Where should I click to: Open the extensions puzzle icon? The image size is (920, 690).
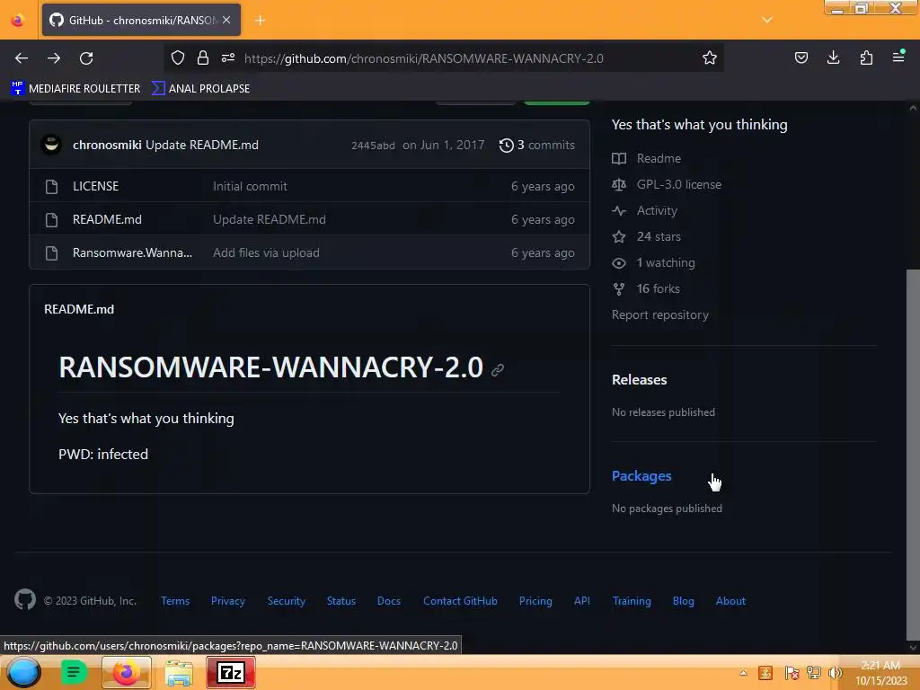(x=866, y=57)
